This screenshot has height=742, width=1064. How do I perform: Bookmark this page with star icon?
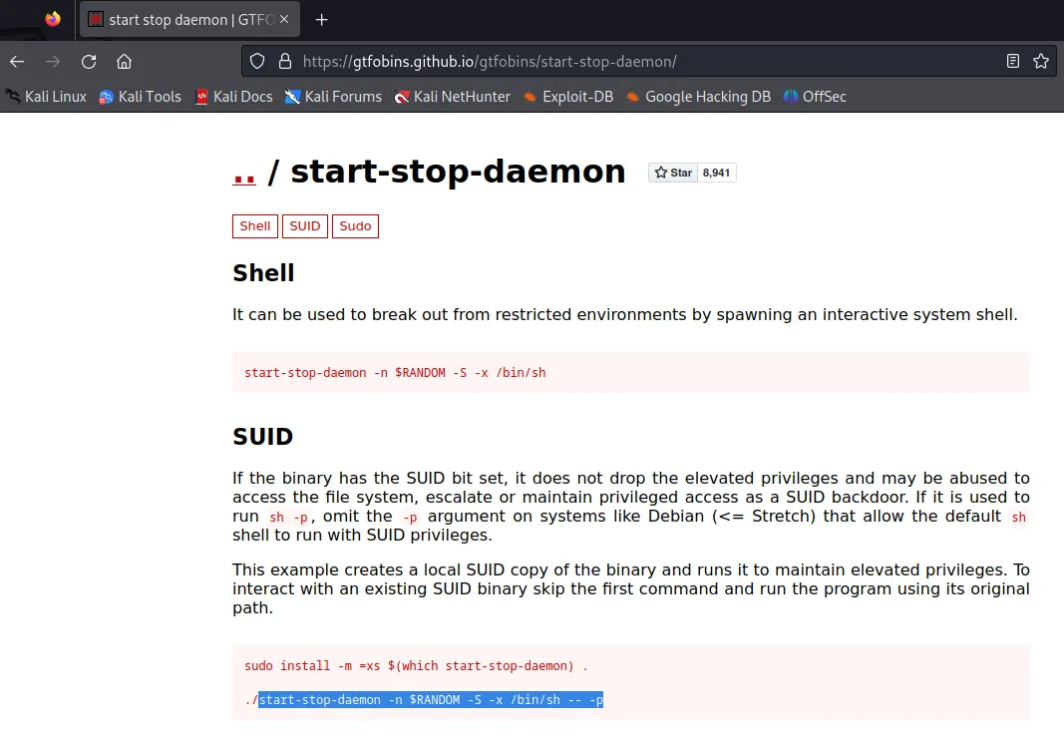coord(1041,61)
